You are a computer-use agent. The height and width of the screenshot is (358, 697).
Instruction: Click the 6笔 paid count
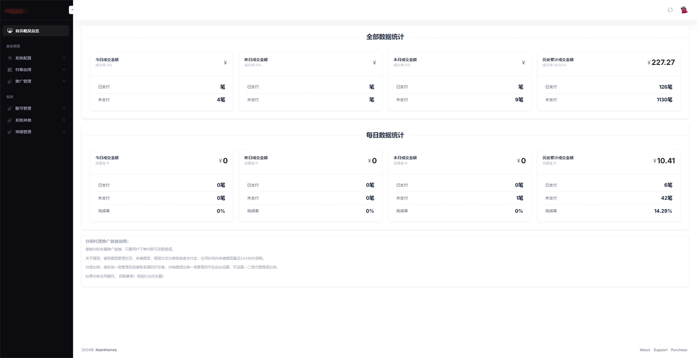668,185
